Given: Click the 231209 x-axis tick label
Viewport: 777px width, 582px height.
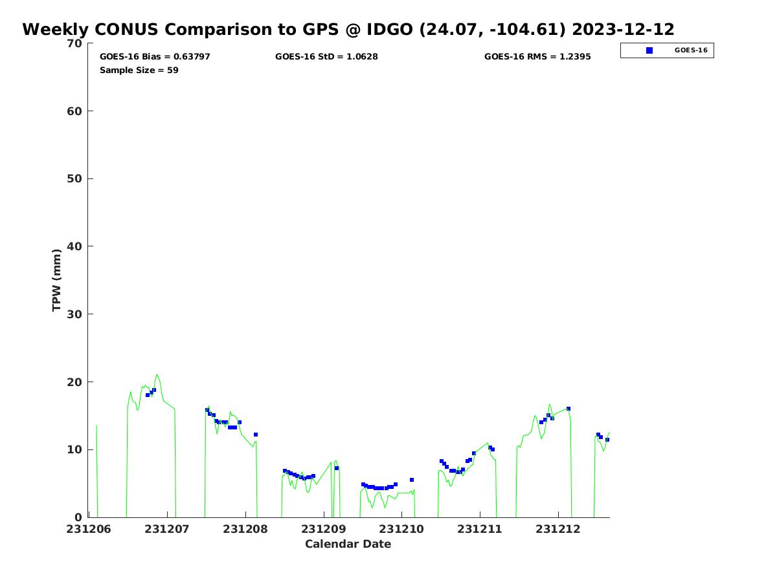Looking at the screenshot, I should click(324, 530).
